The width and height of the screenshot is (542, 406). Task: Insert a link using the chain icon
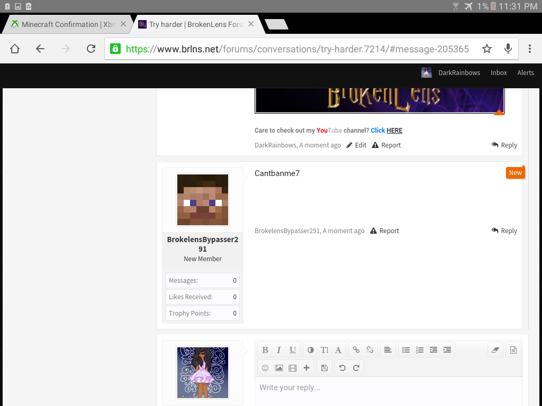[x=356, y=350]
